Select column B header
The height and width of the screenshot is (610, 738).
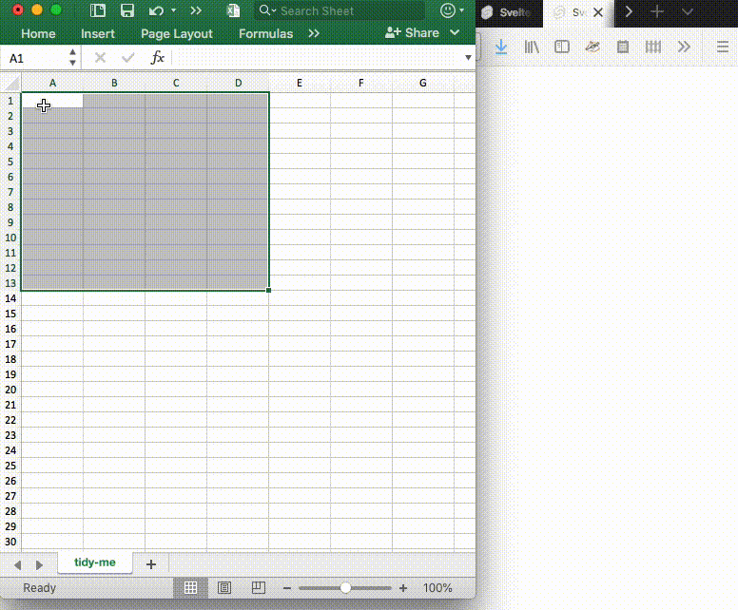click(x=114, y=84)
